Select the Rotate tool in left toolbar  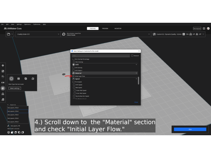tap(3, 77)
